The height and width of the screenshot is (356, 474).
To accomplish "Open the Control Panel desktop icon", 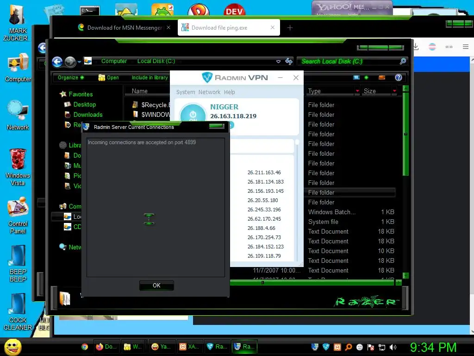I will pos(18,216).
